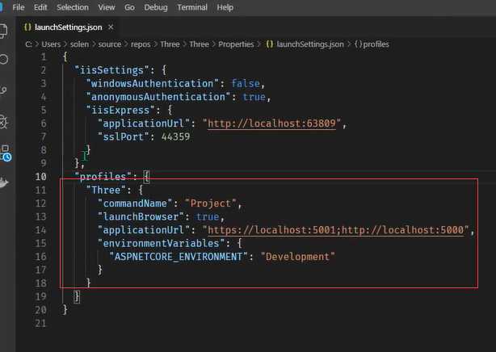
Task: Click line number 10 in the gutter
Action: click(40, 177)
